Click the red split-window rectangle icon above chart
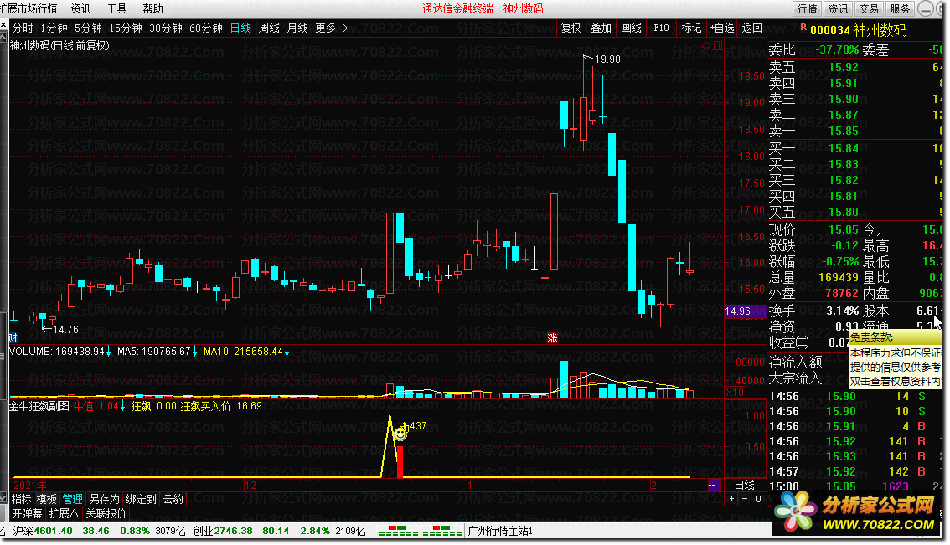Image resolution: width=950 pixels, height=545 pixels. (x=718, y=45)
